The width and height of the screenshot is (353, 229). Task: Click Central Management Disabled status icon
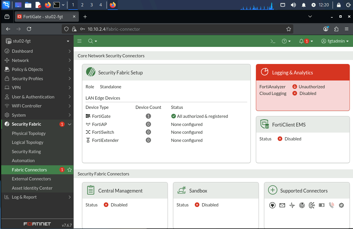click(106, 205)
